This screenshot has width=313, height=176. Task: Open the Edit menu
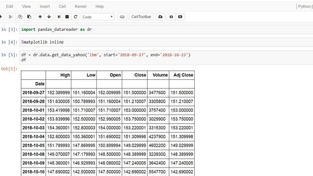[x=9, y=6]
